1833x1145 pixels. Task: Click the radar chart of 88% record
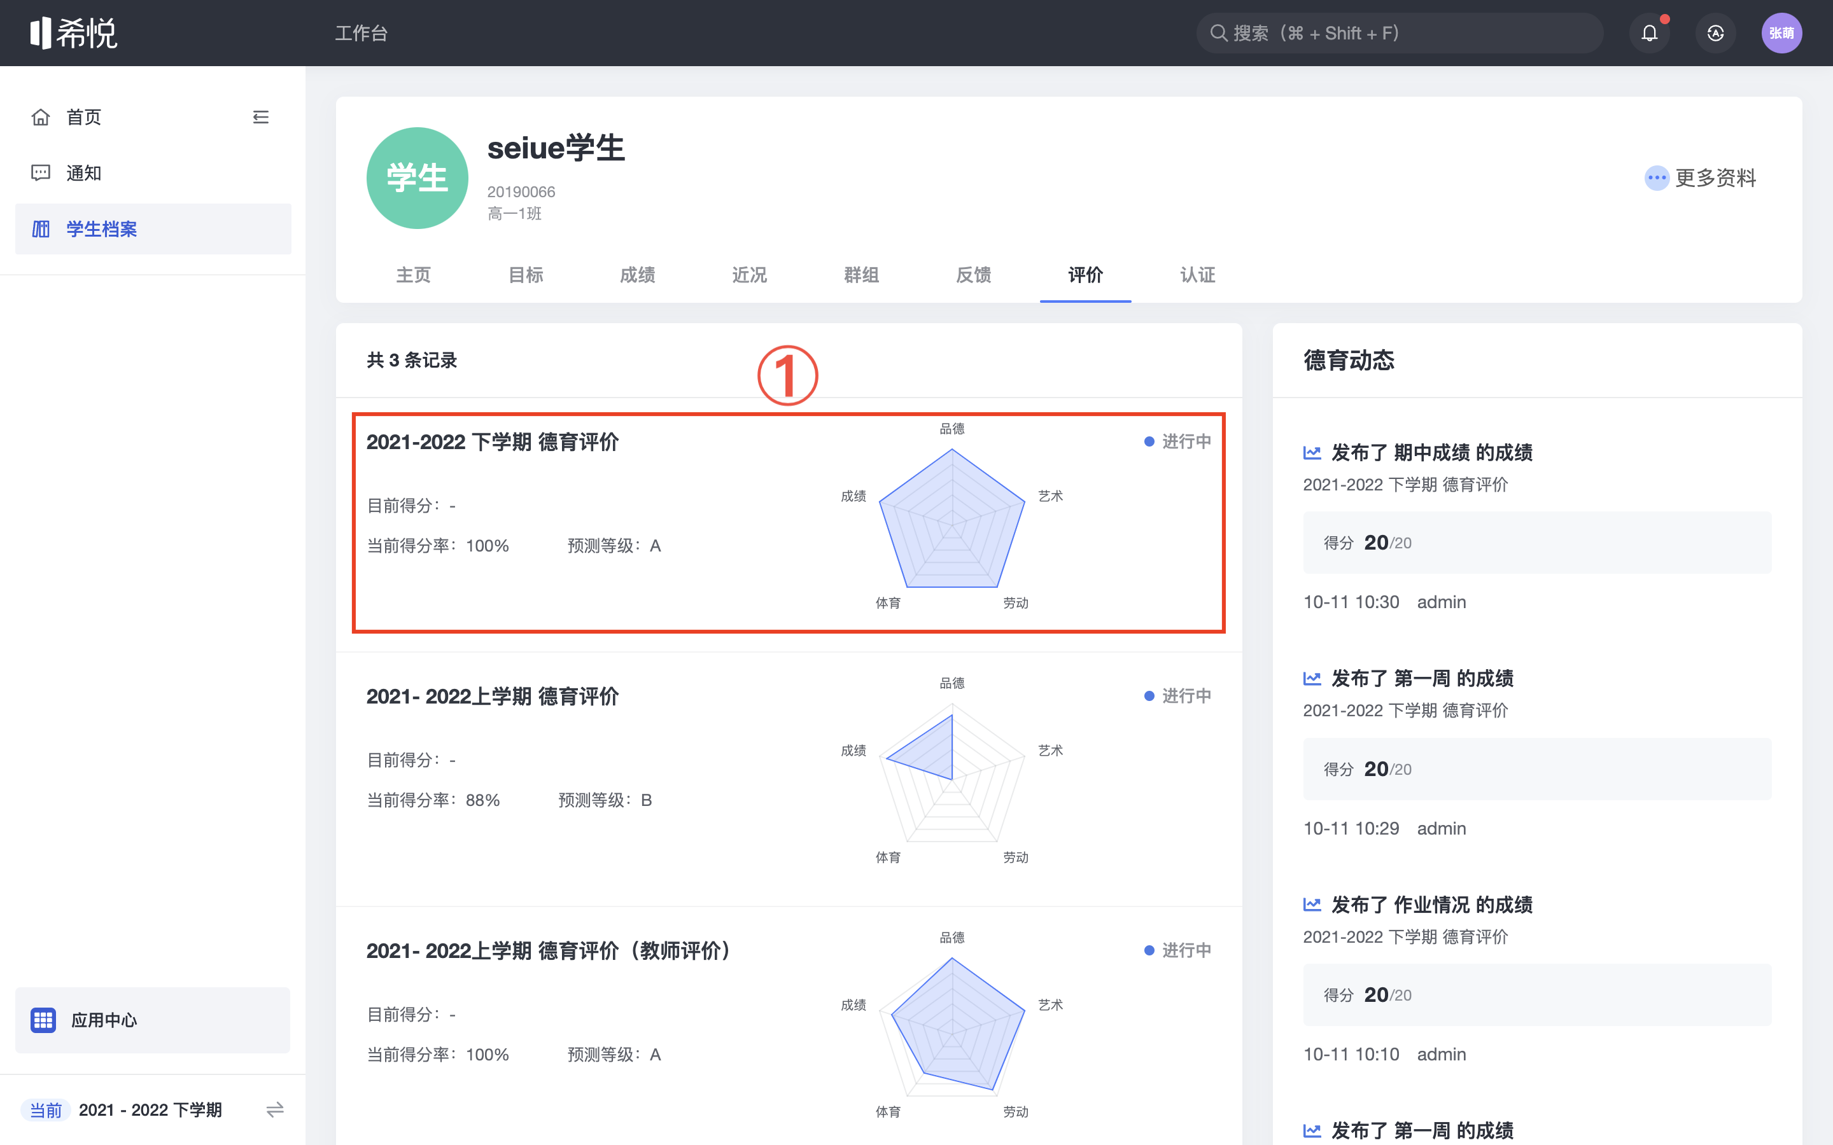pyautogui.click(x=952, y=772)
